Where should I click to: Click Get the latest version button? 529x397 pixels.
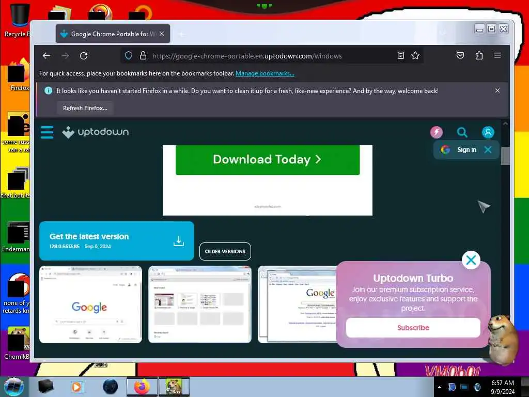(x=116, y=241)
